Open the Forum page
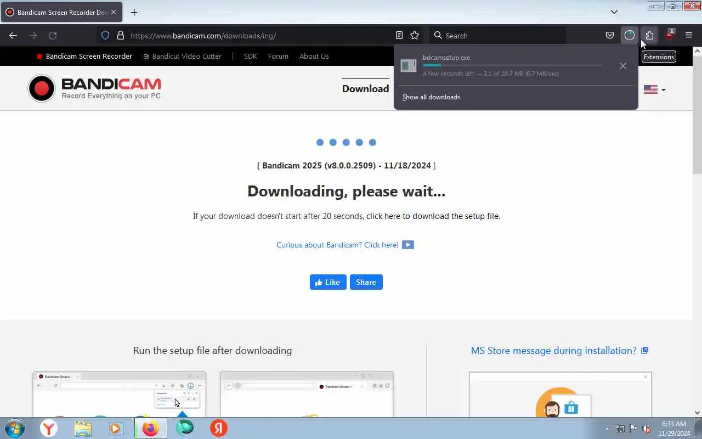The width and height of the screenshot is (702, 439). pyautogui.click(x=278, y=56)
